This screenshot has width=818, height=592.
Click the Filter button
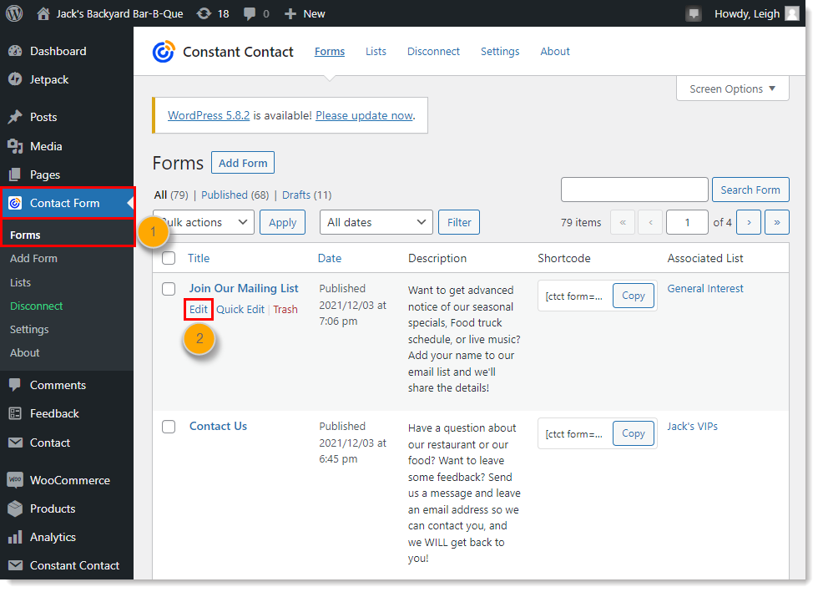click(x=459, y=222)
